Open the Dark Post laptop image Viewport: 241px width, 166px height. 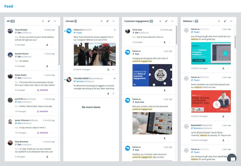(x=152, y=123)
